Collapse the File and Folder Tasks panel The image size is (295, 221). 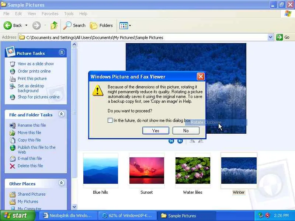[61, 114]
